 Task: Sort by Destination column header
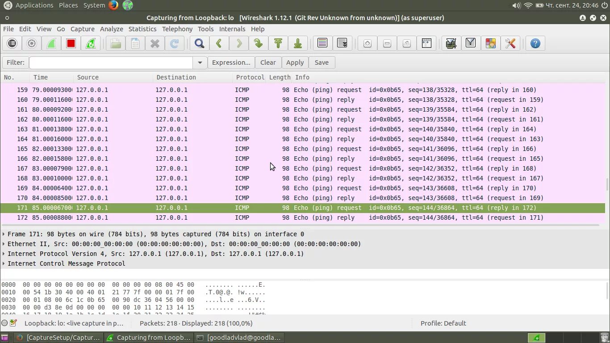tap(193, 77)
